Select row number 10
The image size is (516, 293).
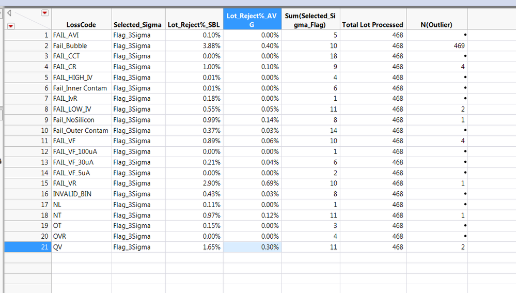click(x=28, y=130)
